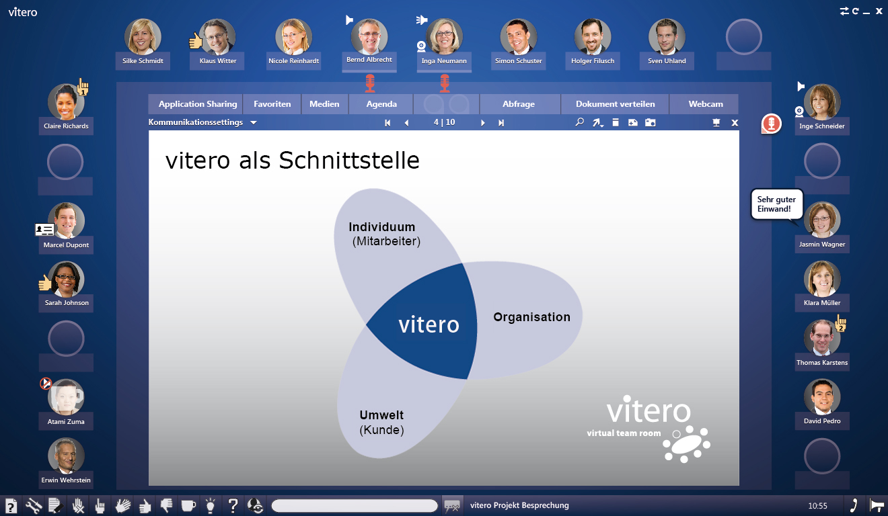This screenshot has width=888, height=516.
Task: Click the flag icon beside Bernd Albrecht
Action: pos(349,19)
